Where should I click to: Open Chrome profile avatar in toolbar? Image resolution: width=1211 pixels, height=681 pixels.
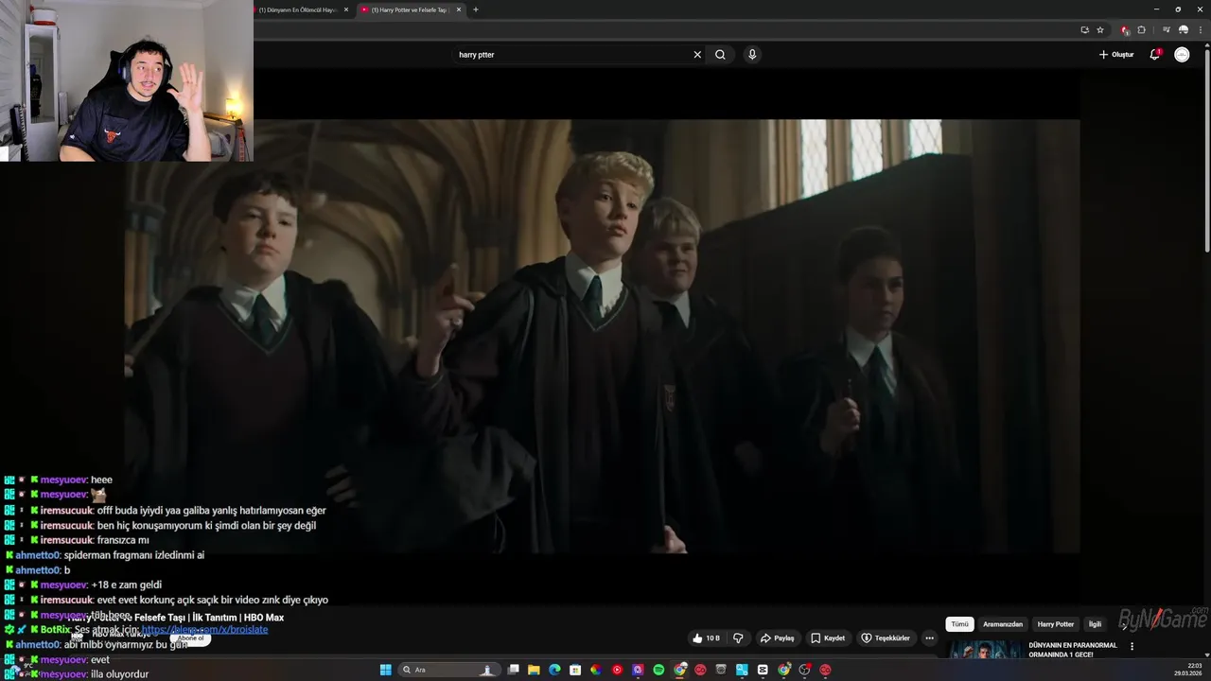coord(1183,29)
